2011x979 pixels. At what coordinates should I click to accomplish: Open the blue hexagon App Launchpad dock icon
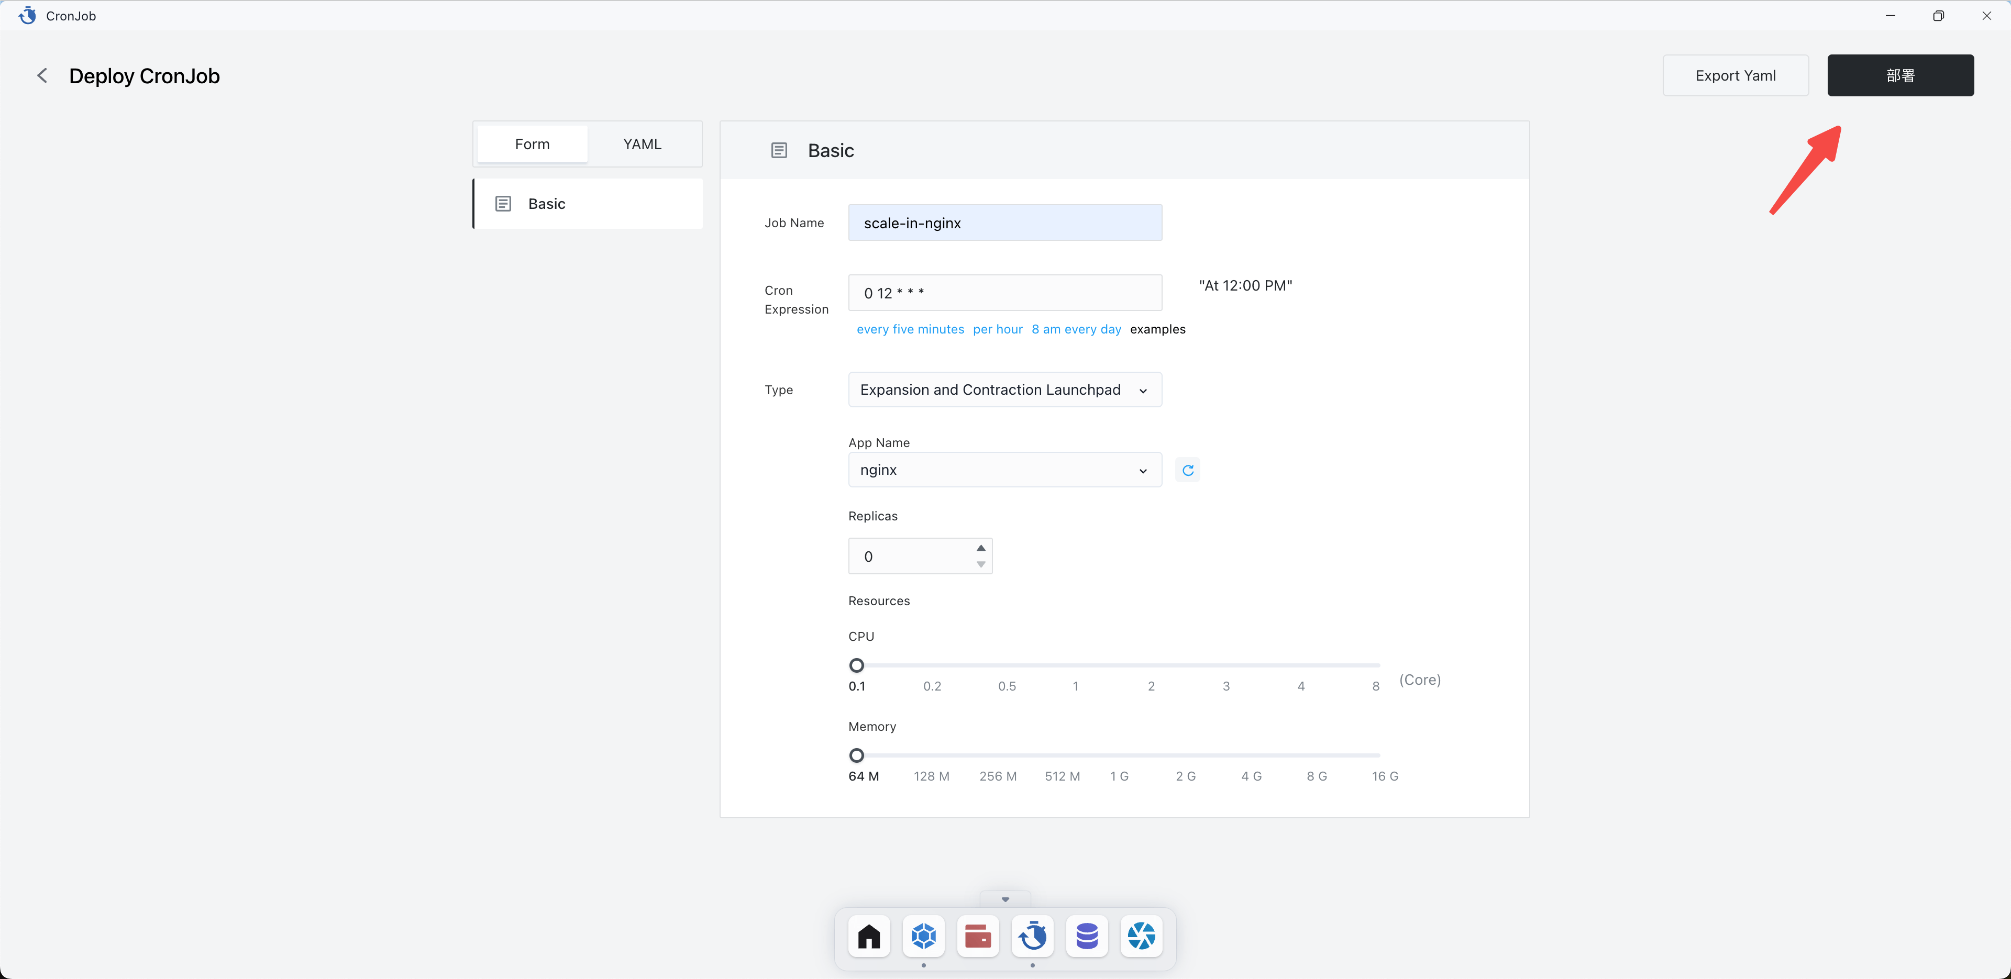point(923,935)
